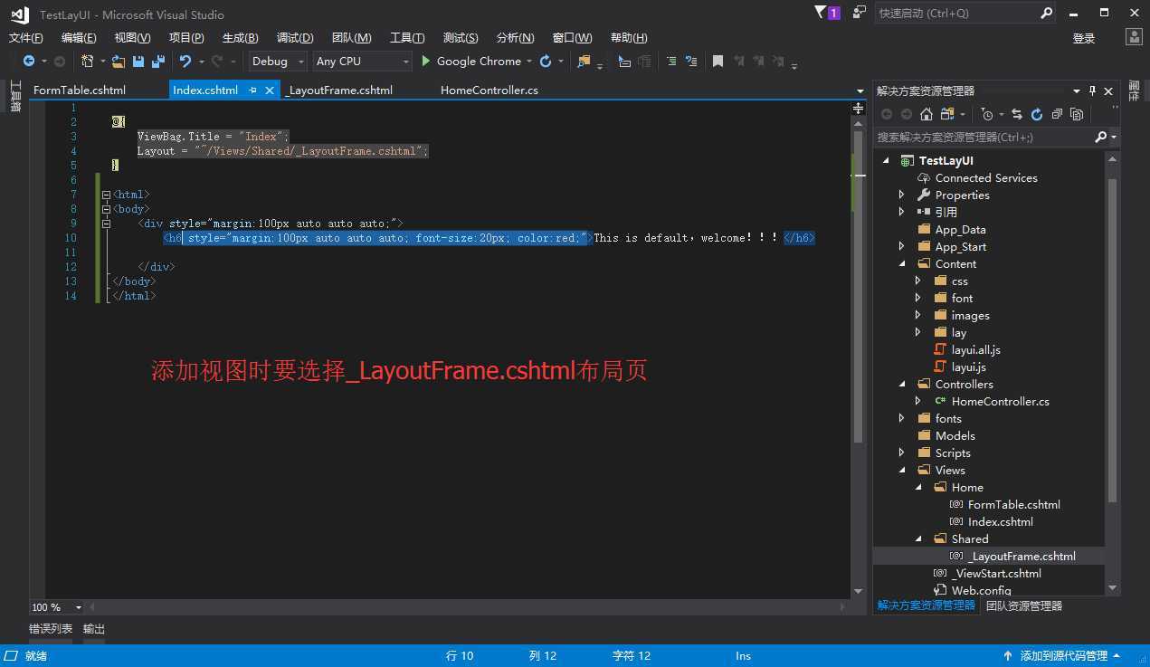
Task: Comment out the selected lines
Action: click(671, 62)
